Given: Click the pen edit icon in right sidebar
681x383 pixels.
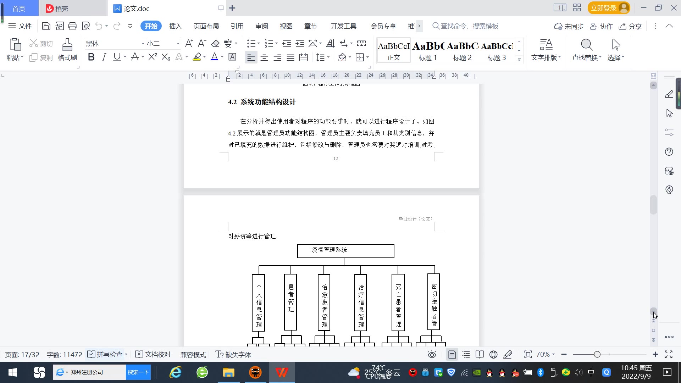Looking at the screenshot, I should (669, 94).
